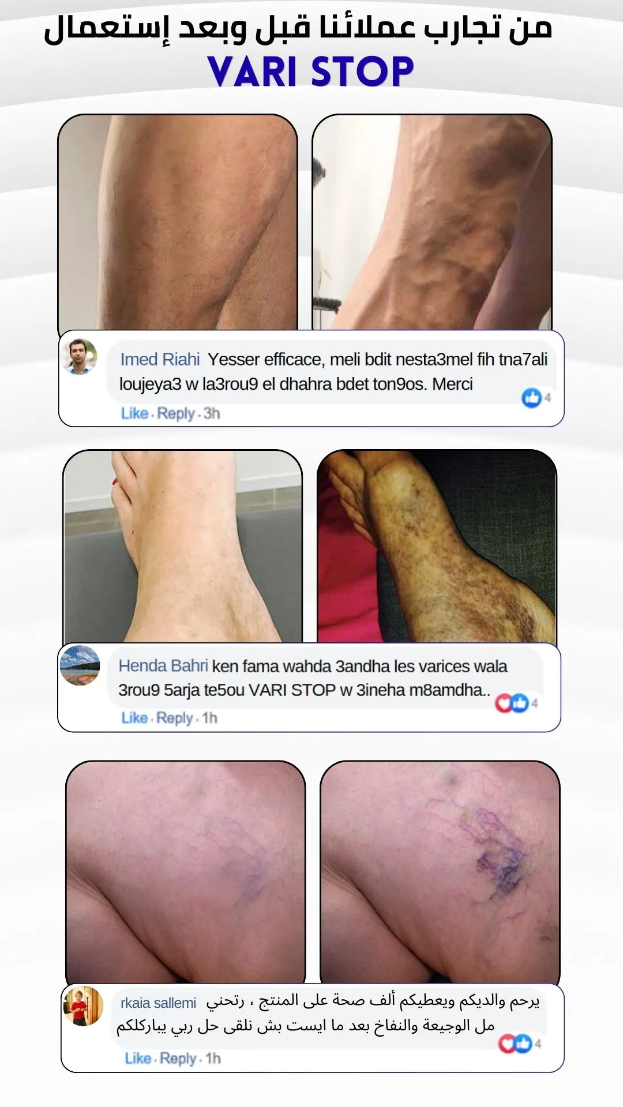Click heart and like reactions on Henda Bahri's comment

click(512, 703)
